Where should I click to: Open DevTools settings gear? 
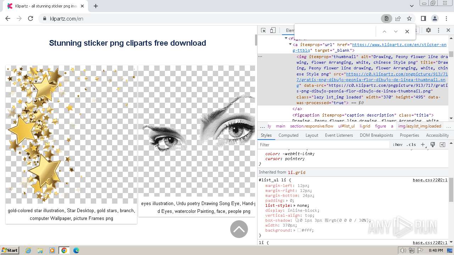pos(428,30)
